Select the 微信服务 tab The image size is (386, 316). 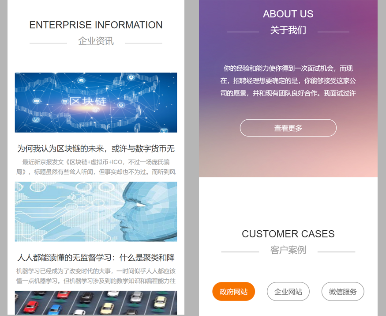343,291
